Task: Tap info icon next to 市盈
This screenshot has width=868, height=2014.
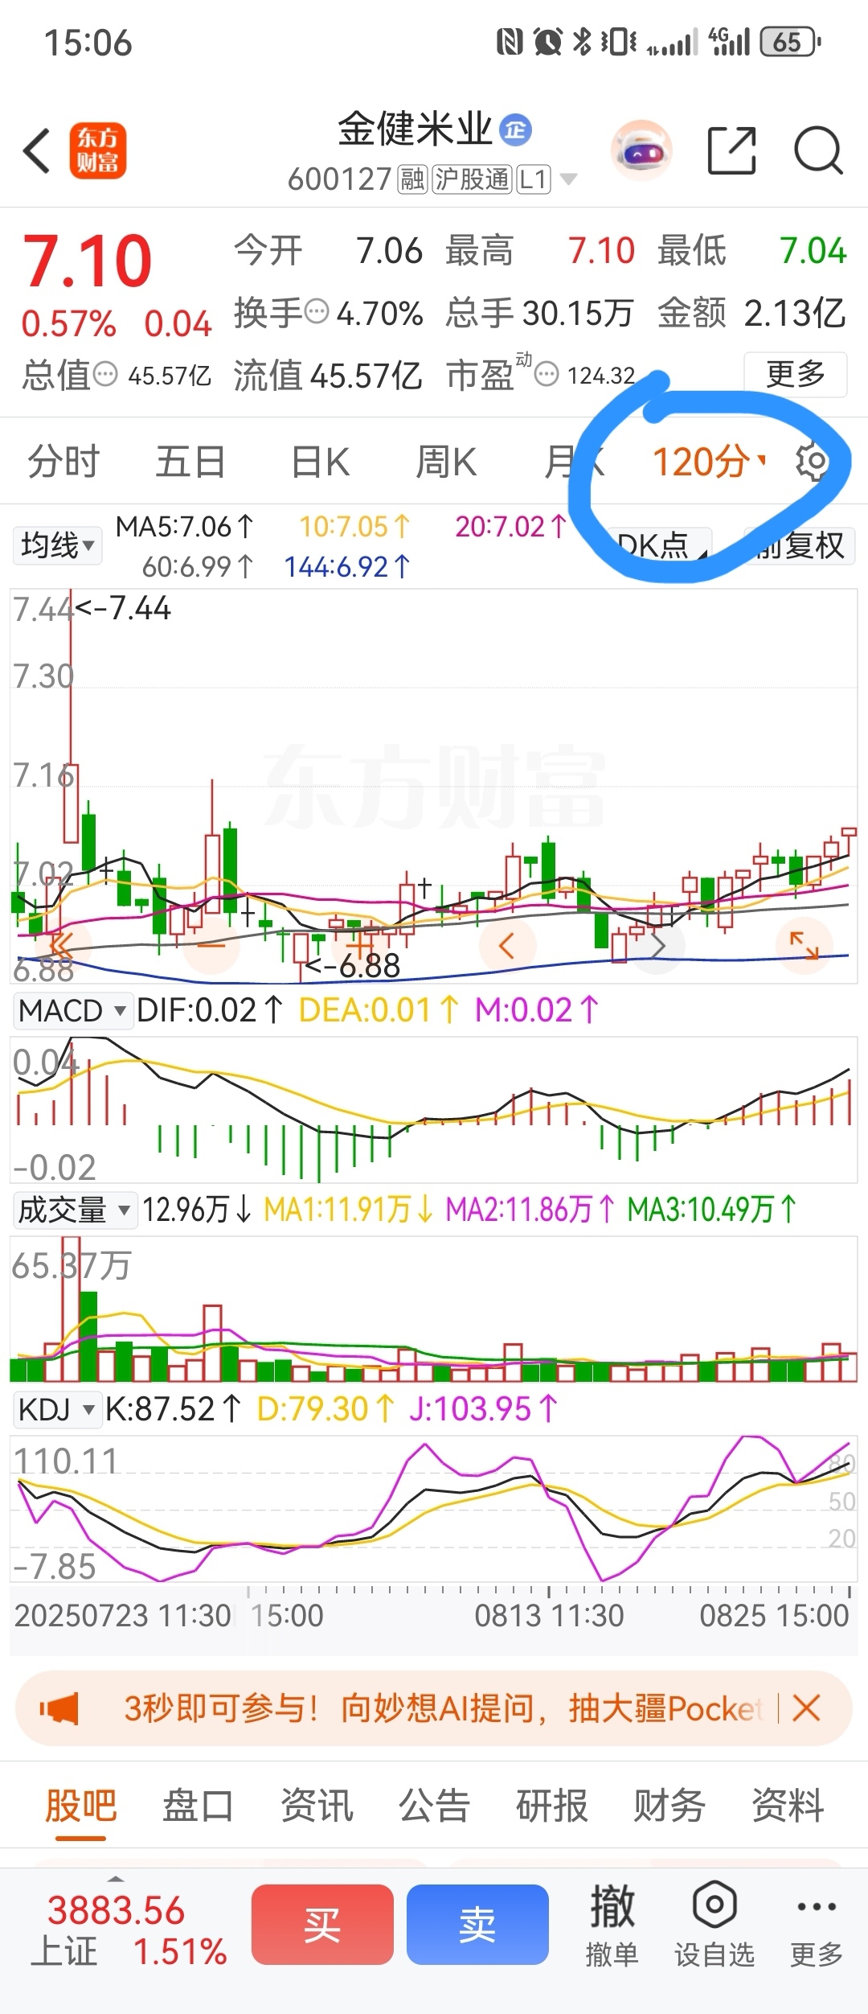Action: 547,374
